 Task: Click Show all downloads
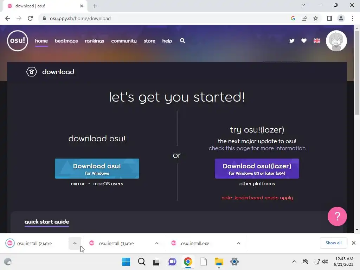[333, 243]
